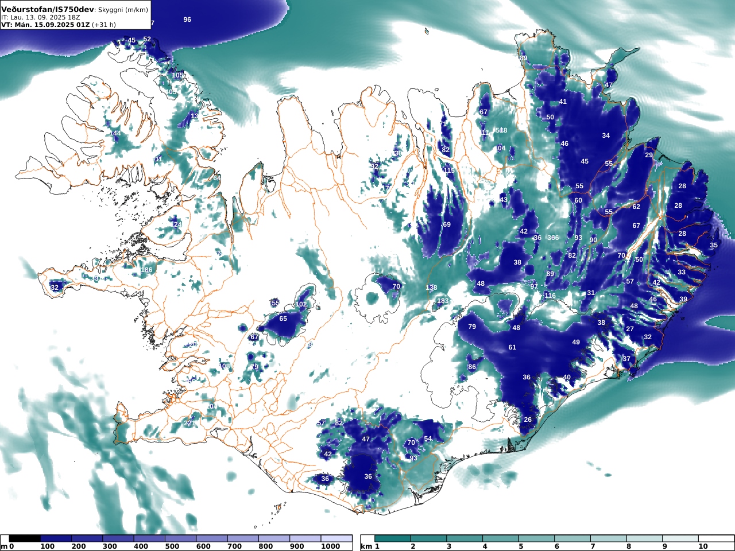Click the IT: Lau. 13. 09. 2025 18Z line

41,17
